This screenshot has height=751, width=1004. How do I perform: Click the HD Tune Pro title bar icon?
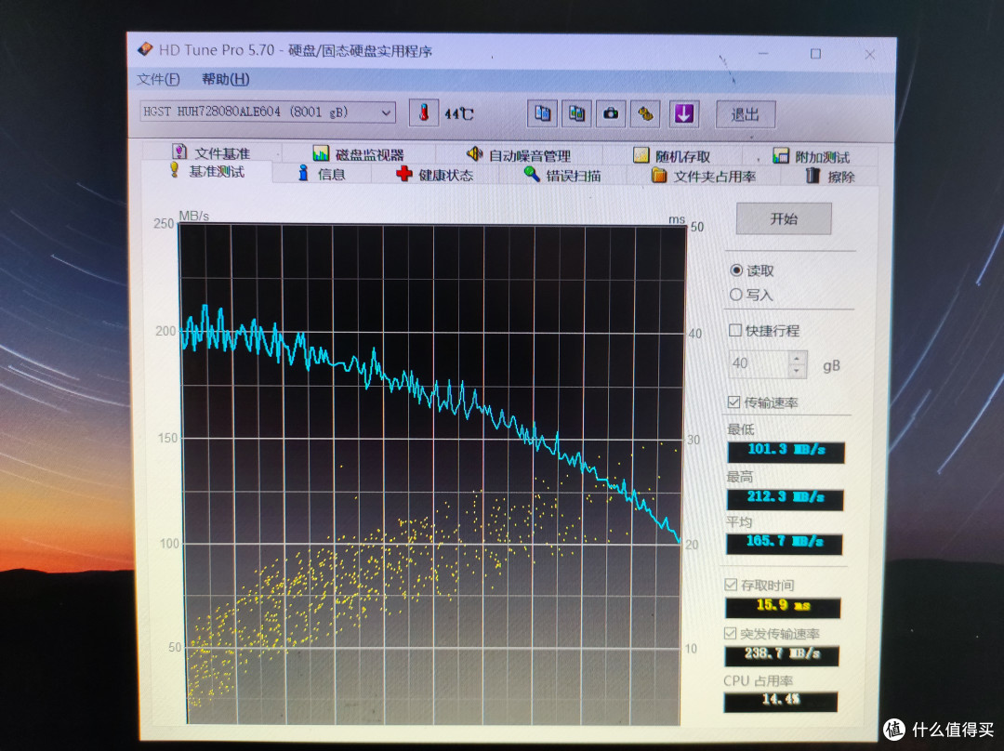click(145, 49)
